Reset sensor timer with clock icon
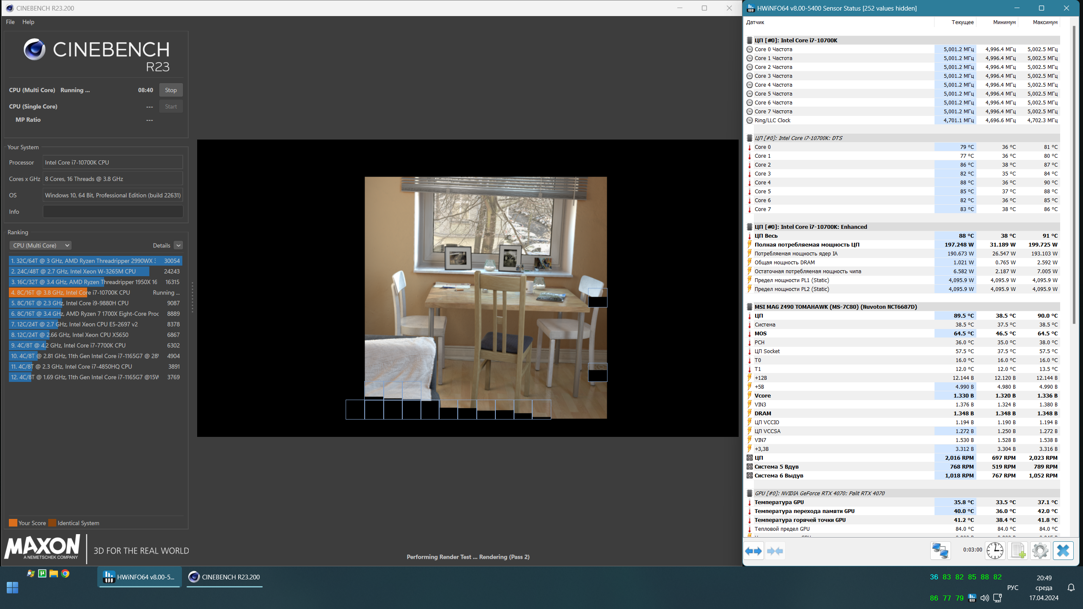The width and height of the screenshot is (1083, 609). pos(995,551)
